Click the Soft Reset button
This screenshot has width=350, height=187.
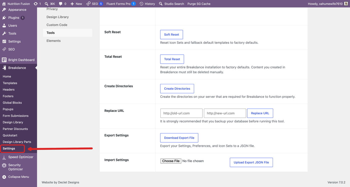[x=172, y=35]
